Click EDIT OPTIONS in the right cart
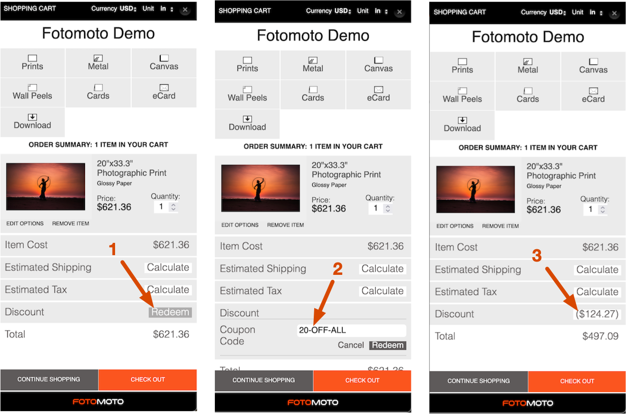Viewport: 626px width, 414px height. click(x=455, y=226)
